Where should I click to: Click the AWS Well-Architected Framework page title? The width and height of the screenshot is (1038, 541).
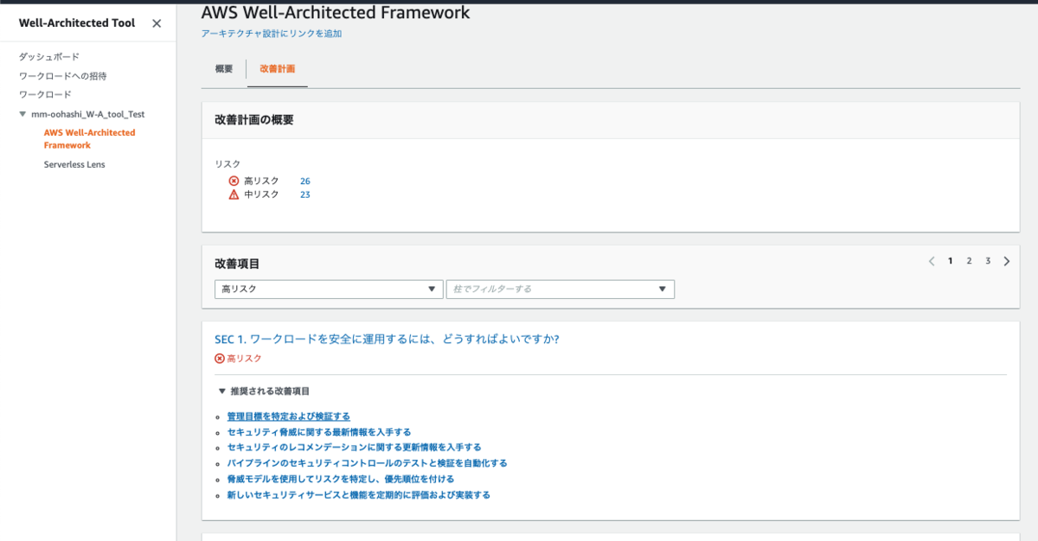[336, 12]
